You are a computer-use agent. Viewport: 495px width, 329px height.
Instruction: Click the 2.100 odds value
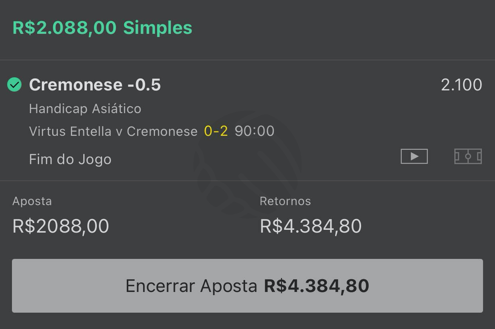click(x=462, y=85)
